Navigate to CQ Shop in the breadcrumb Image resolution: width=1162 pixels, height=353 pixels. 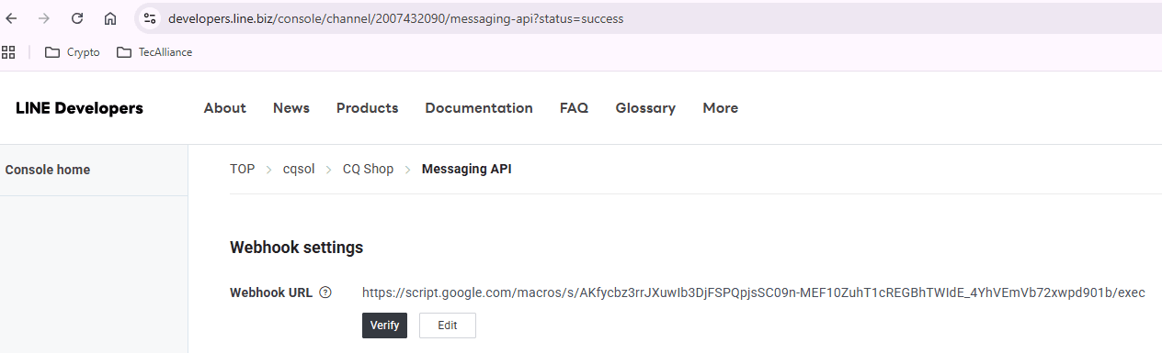tap(368, 169)
